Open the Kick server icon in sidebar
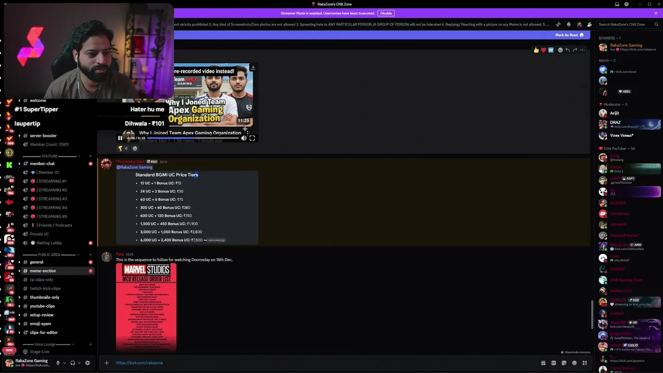 pyautogui.click(x=9, y=165)
